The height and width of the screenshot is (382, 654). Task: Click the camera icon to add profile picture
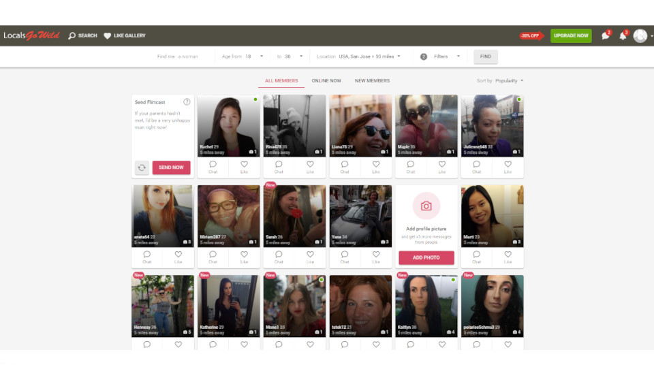coord(426,206)
